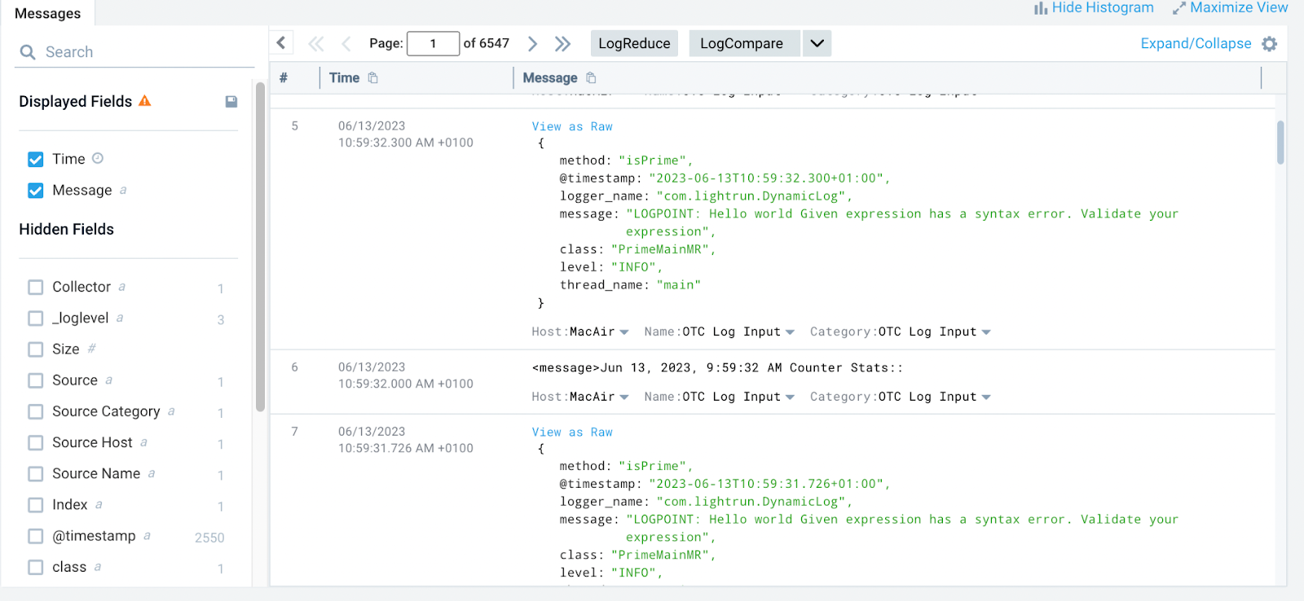Click the save displayed fields icon
1304x601 pixels.
(231, 102)
